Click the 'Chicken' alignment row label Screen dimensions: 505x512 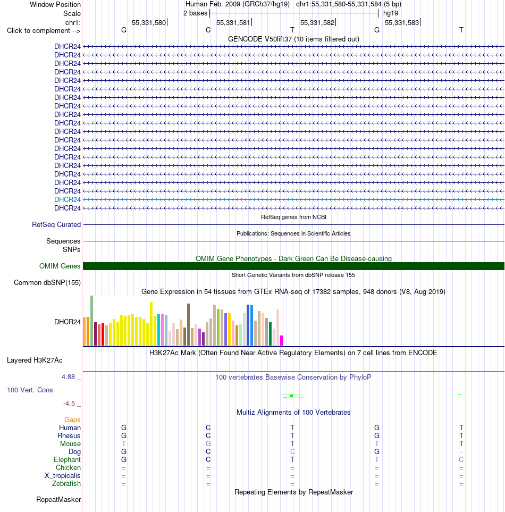68,467
